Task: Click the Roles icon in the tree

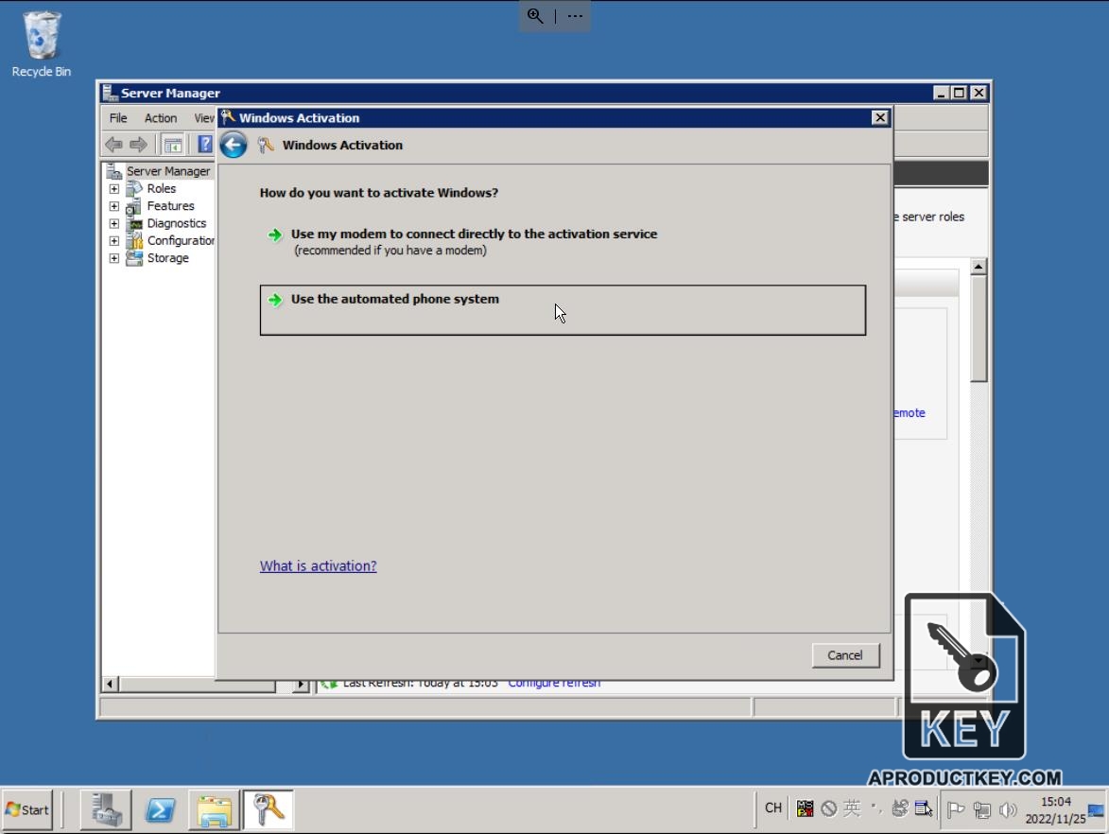Action: click(x=133, y=189)
